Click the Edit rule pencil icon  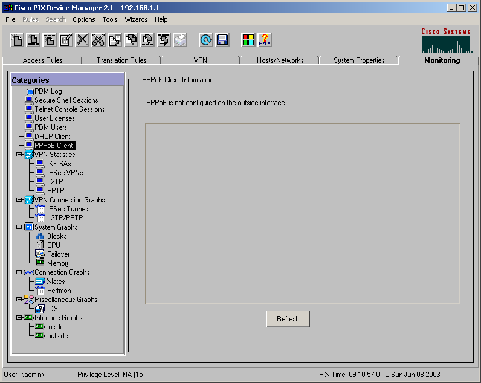[x=66, y=40]
